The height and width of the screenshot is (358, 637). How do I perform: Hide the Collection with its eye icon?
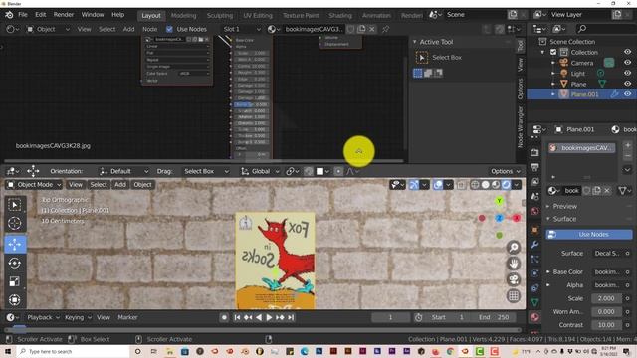627,52
